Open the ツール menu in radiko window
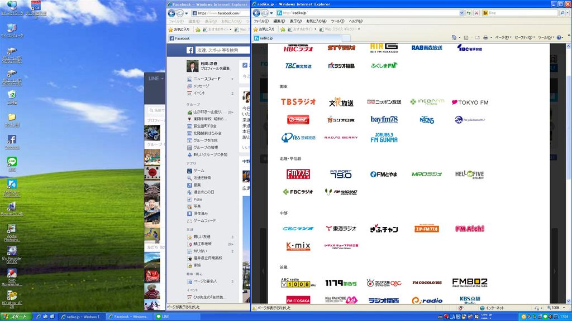This screenshot has height=321, width=572. click(x=337, y=21)
